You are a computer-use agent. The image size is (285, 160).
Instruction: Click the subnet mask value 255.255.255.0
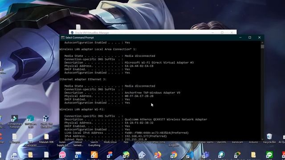(x=135, y=140)
